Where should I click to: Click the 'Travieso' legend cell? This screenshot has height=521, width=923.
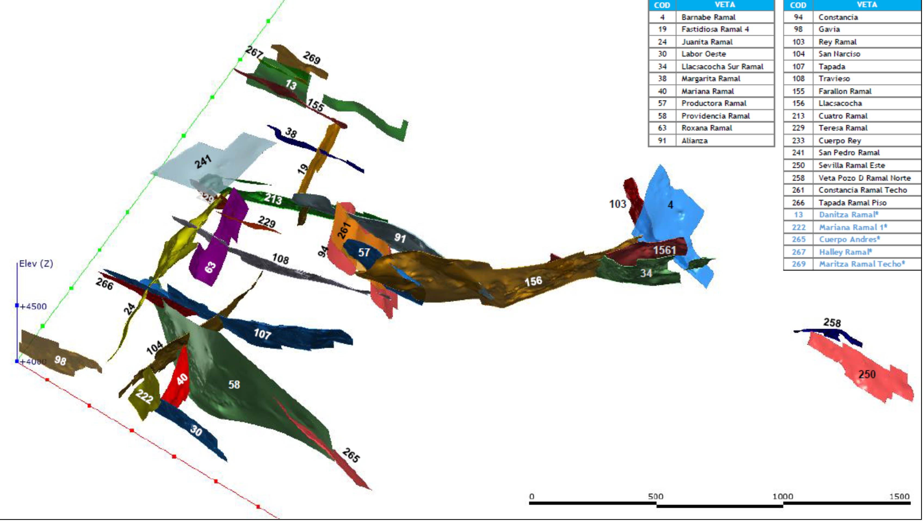pos(867,79)
